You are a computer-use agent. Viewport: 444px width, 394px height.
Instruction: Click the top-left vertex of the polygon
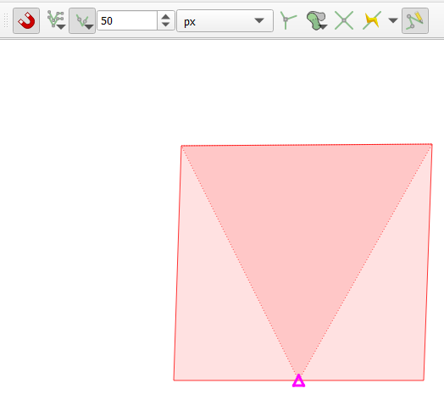[181, 146]
